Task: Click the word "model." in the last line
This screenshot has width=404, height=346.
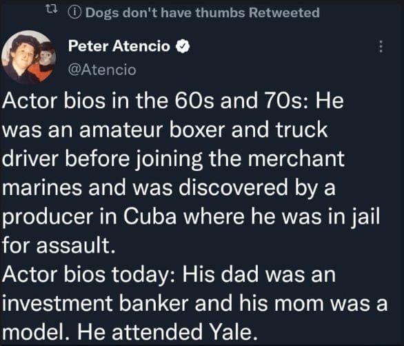Action: click(36, 332)
